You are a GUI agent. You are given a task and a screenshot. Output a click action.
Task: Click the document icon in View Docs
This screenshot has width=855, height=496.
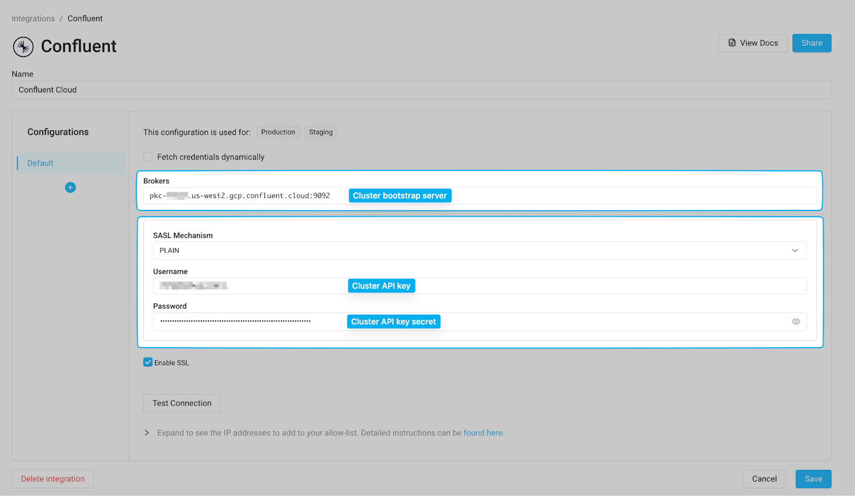click(732, 43)
